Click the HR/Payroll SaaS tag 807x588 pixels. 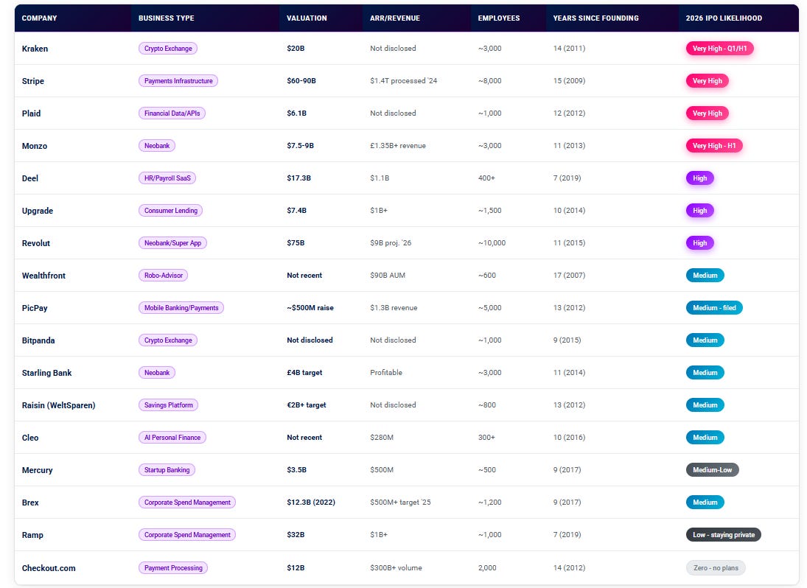[167, 178]
